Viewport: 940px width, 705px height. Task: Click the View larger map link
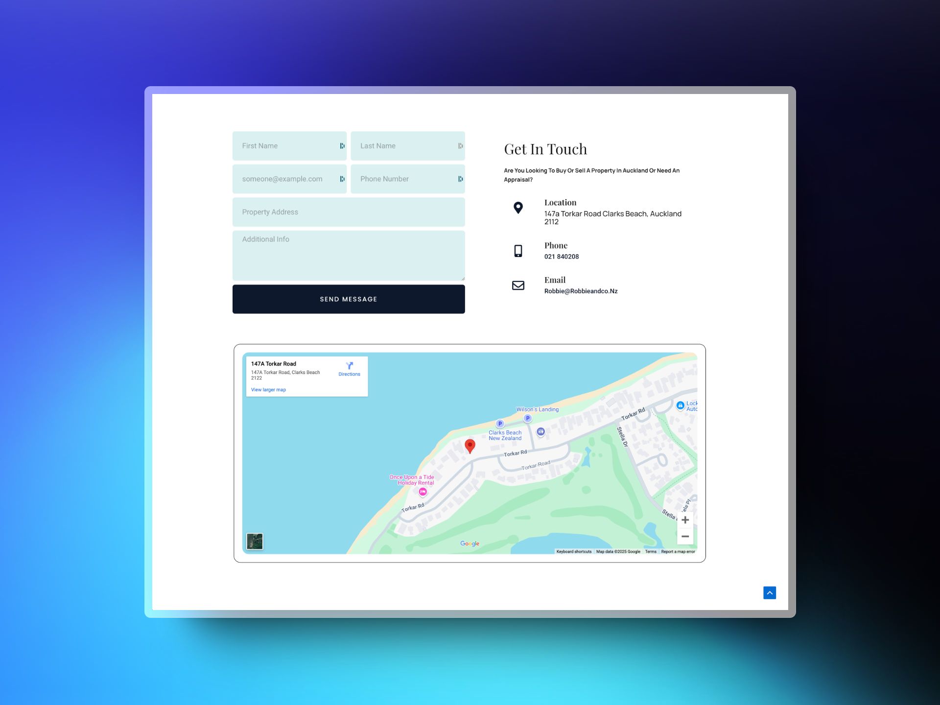[269, 390]
